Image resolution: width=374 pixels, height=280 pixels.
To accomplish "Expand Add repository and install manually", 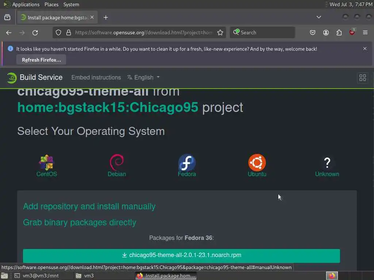I will pyautogui.click(x=89, y=206).
